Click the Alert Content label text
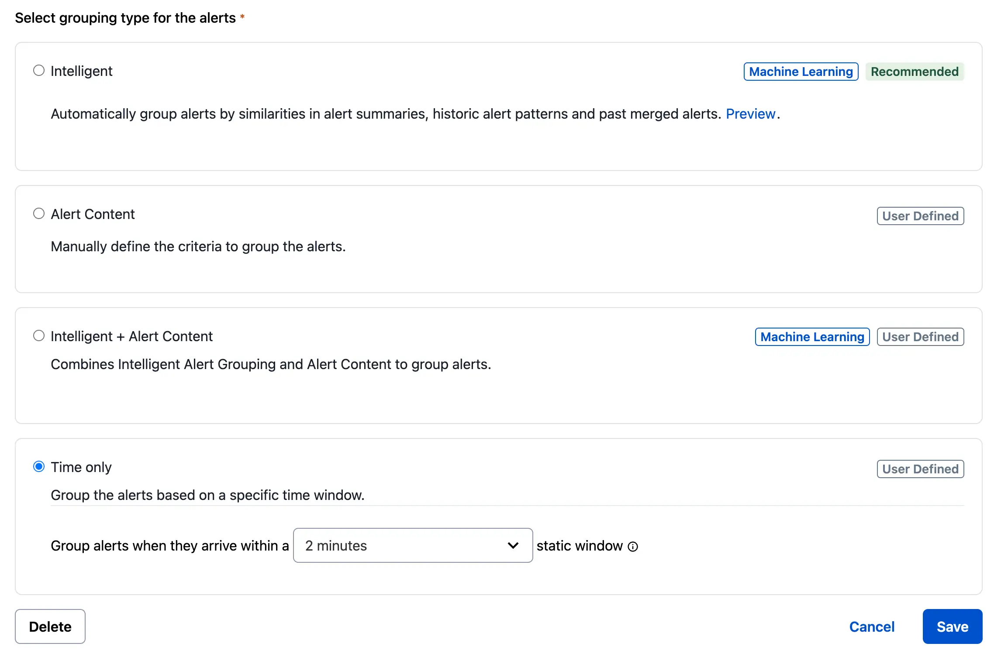Screen dimensions: 1001x657 pos(93,214)
